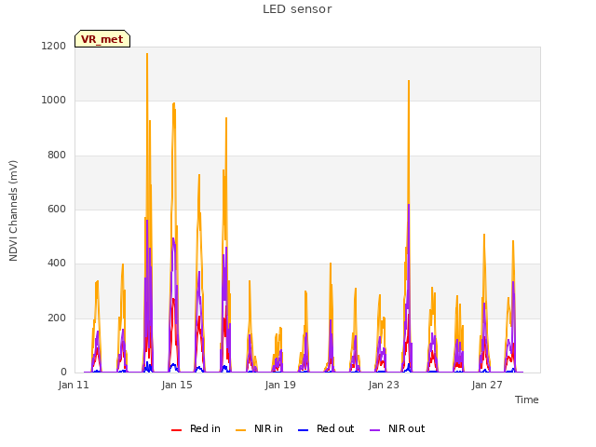
Task: Click the Time axis label
Action: click(527, 400)
